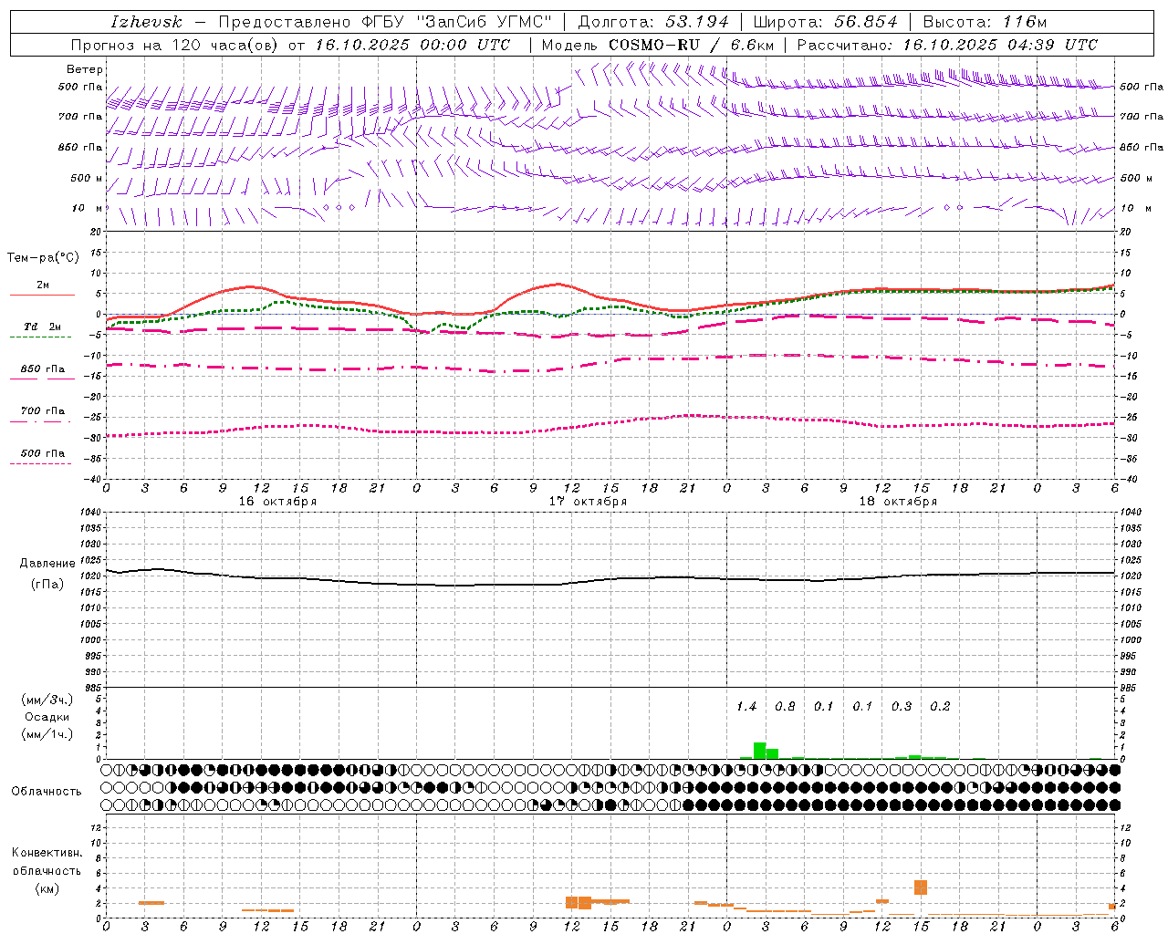Click the (мм/1ч.) unit label
This screenshot has height=934, width=1168.
(47, 734)
